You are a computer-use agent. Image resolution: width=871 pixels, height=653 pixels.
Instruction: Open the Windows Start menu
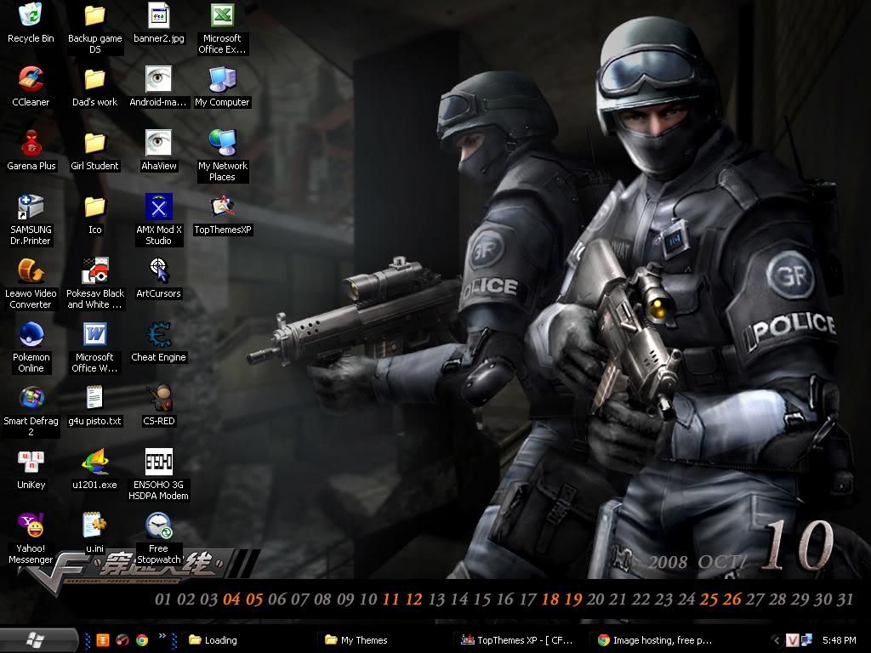tap(37, 640)
